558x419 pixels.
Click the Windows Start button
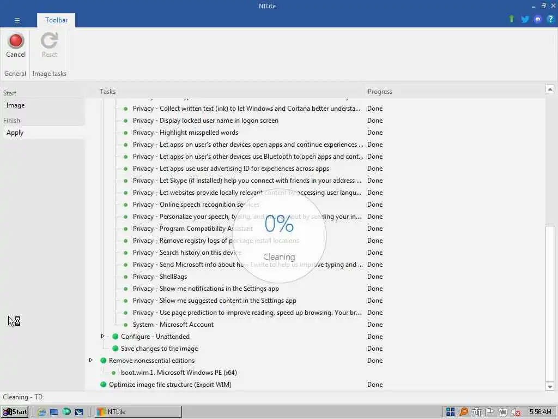pos(15,412)
